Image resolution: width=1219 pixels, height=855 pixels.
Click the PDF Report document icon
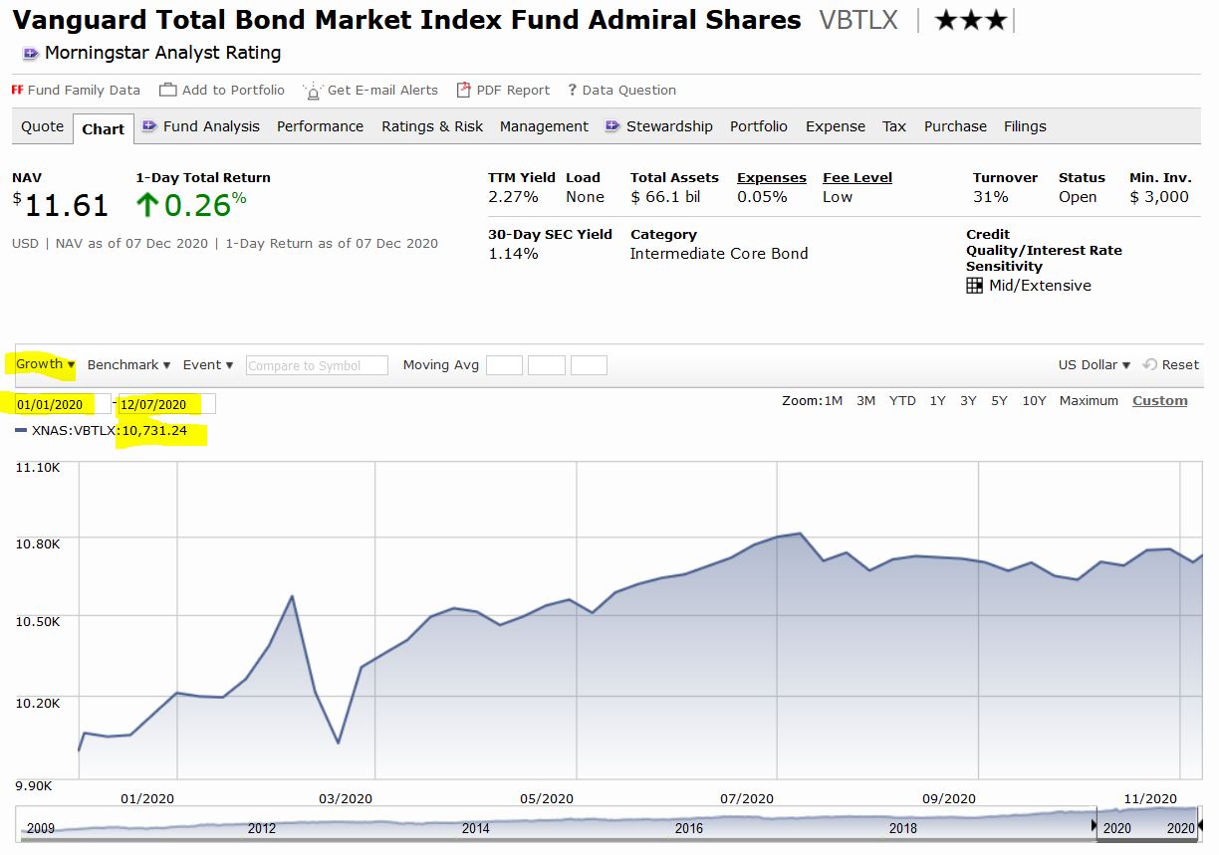pyautogui.click(x=463, y=90)
